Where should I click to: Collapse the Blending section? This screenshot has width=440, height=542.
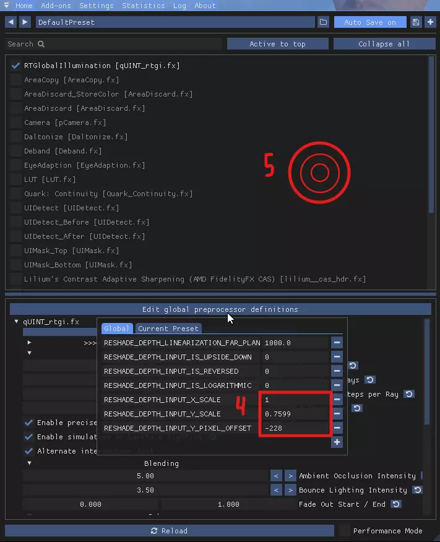29,463
